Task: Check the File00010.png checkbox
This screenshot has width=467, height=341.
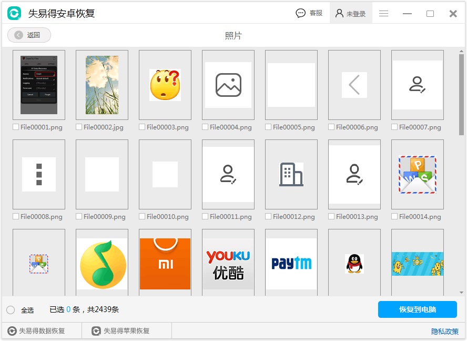Action: 142,216
